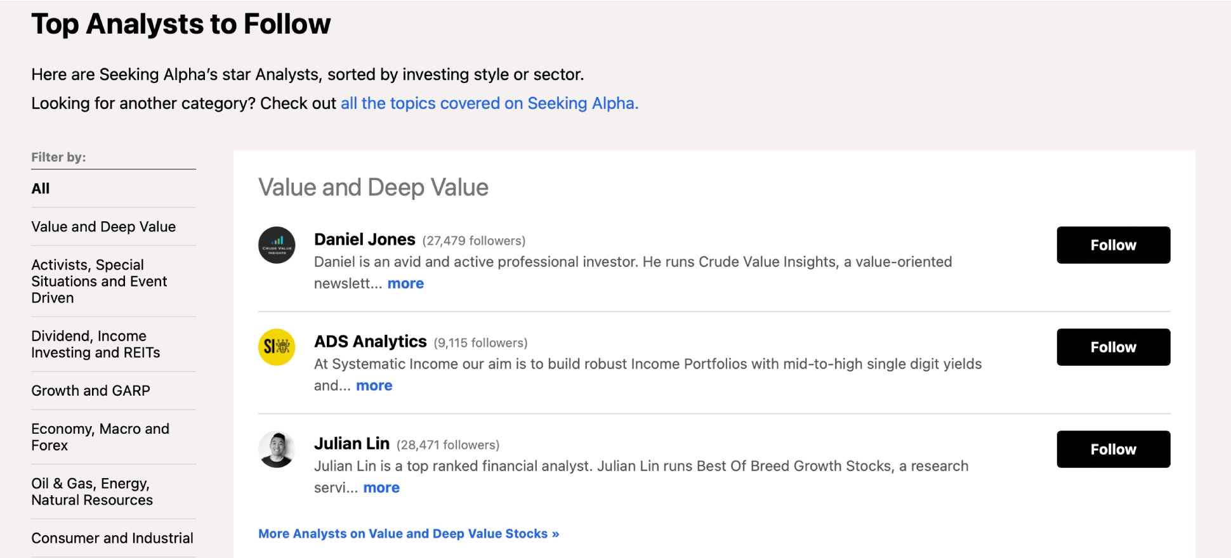The height and width of the screenshot is (558, 1231).
Task: Expand Daniel Jones bio with more
Action: (x=405, y=283)
